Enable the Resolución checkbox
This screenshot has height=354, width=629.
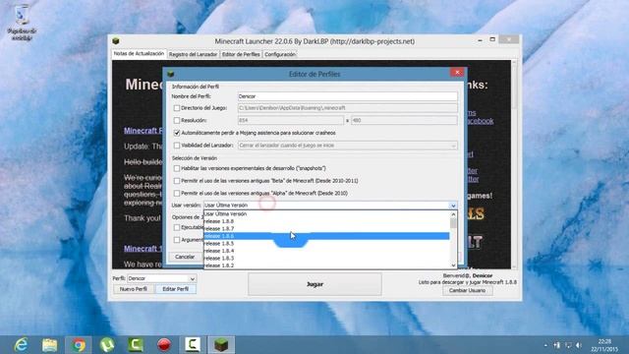[177, 120]
